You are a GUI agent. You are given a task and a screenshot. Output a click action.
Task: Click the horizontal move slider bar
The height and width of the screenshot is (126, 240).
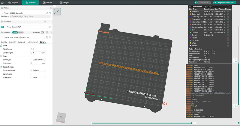[x=141, y=123]
